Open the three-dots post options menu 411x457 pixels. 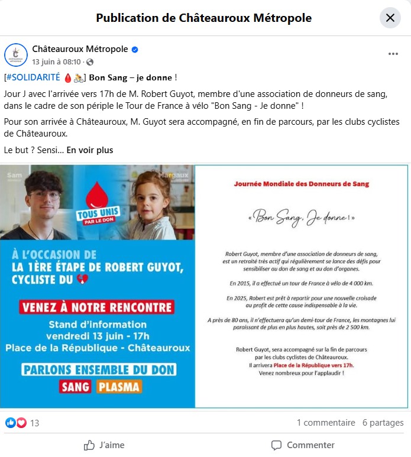[393, 54]
